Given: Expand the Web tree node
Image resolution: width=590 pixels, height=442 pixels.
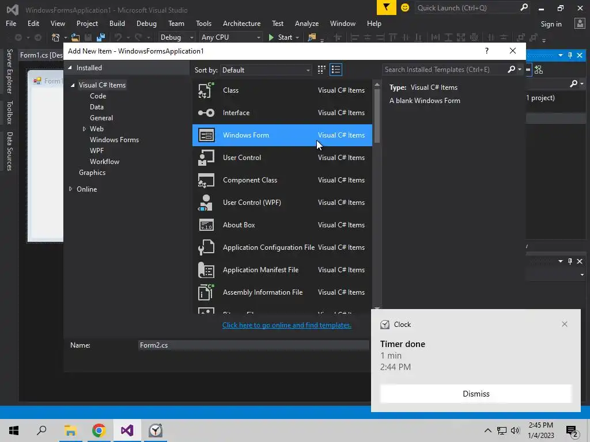Looking at the screenshot, I should tap(84, 129).
